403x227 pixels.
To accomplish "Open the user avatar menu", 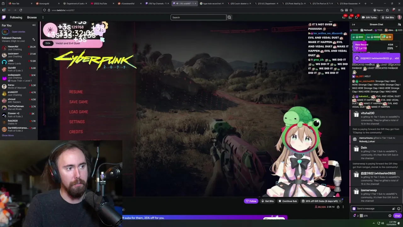I will coord(399,17).
